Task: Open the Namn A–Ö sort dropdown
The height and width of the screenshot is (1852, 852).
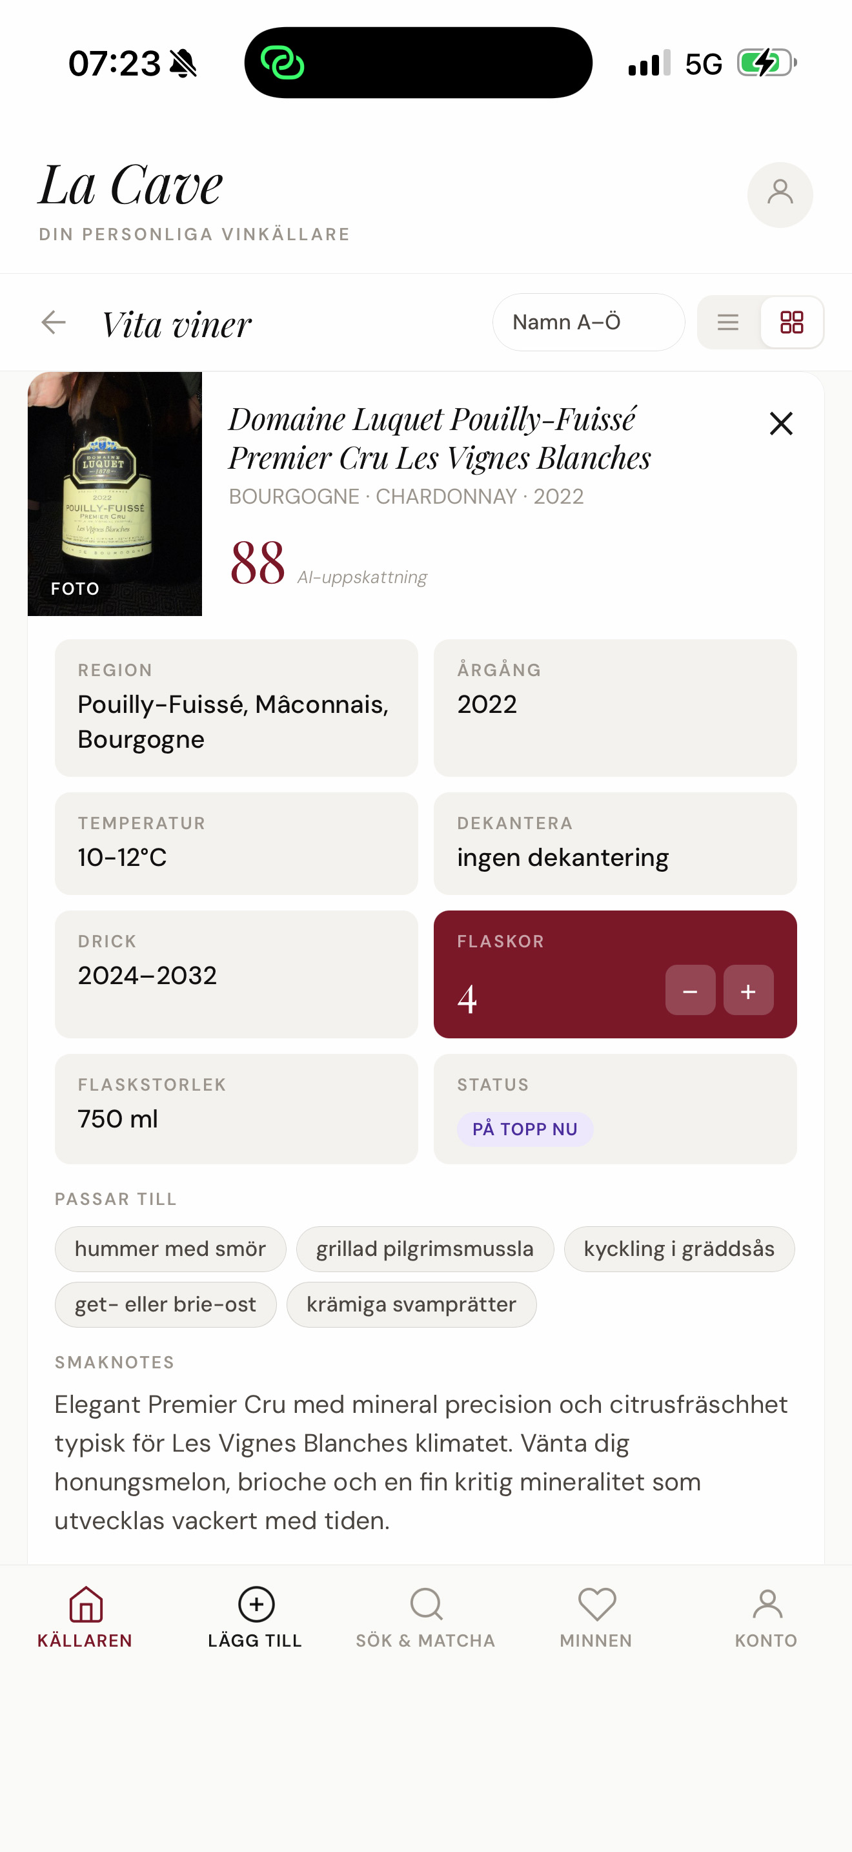Action: [587, 322]
